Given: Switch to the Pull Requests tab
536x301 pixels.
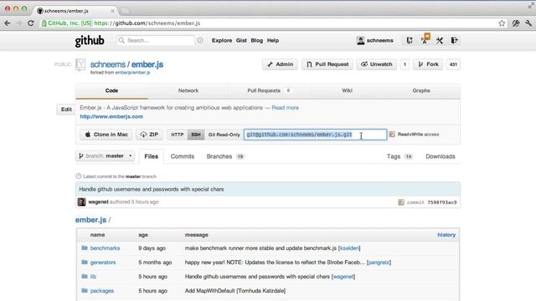Looking at the screenshot, I should click(269, 90).
